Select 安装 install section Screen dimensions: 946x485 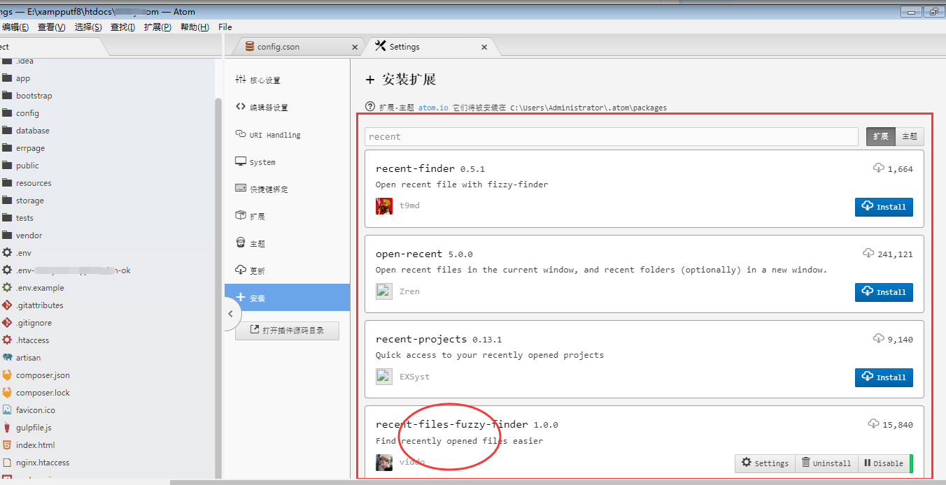tap(287, 298)
